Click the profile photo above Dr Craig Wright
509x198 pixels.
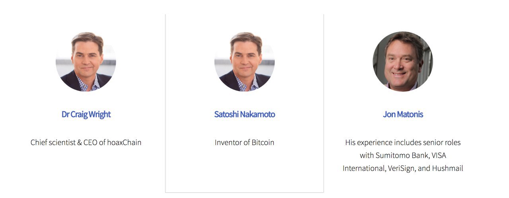click(86, 62)
